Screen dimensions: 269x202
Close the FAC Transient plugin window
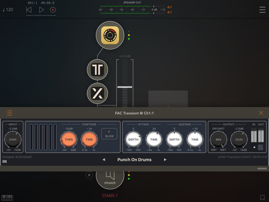[x=261, y=113]
